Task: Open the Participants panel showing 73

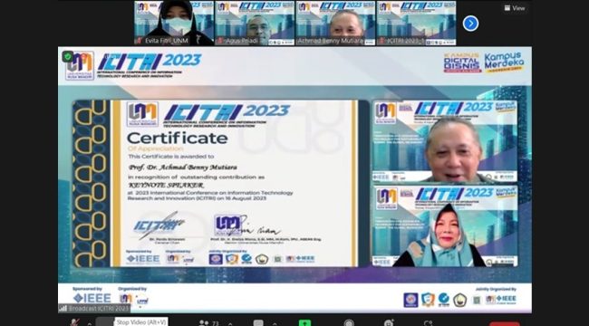Action: click(208, 323)
